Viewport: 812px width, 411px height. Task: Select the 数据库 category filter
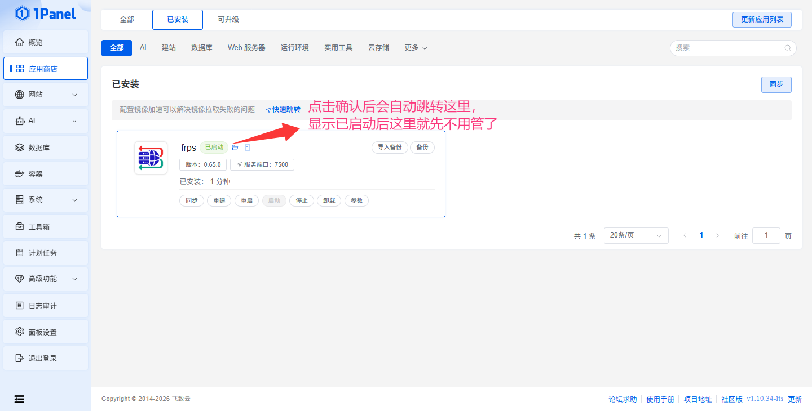pyautogui.click(x=201, y=48)
